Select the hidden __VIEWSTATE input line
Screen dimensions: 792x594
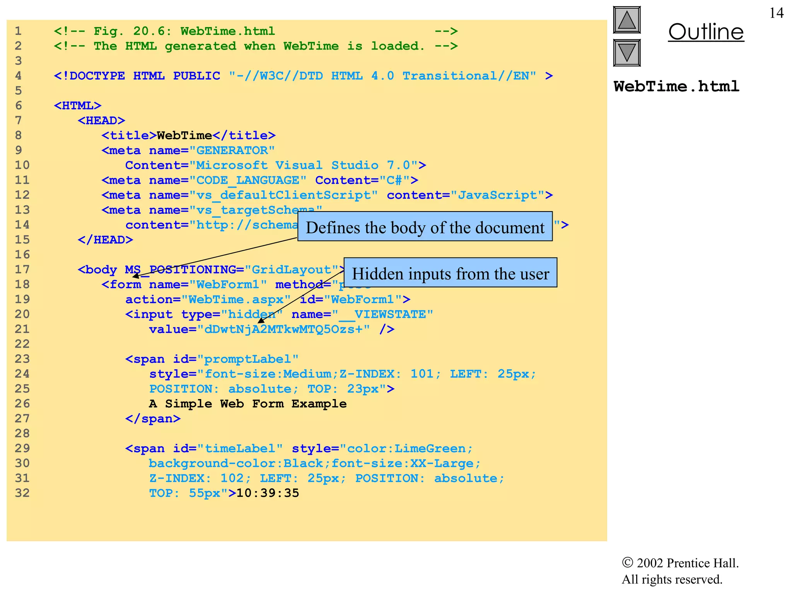279,314
